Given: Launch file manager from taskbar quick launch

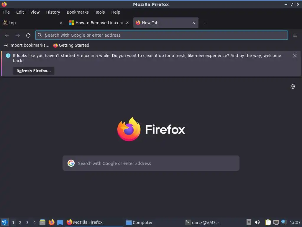Looking at the screenshot, I should 42,222.
